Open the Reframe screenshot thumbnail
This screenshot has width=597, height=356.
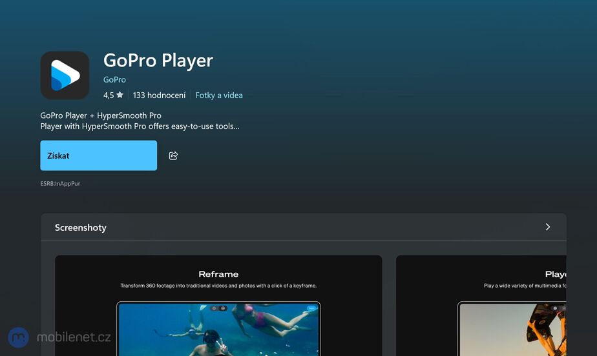pyautogui.click(x=218, y=306)
